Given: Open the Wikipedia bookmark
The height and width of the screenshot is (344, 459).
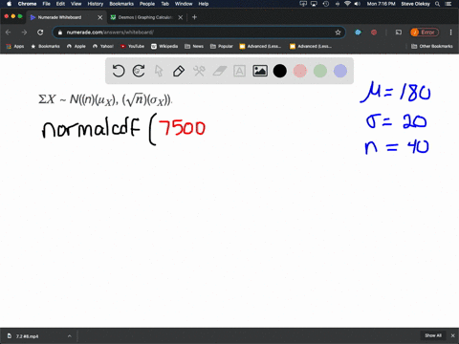Looking at the screenshot, I should tap(164, 46).
